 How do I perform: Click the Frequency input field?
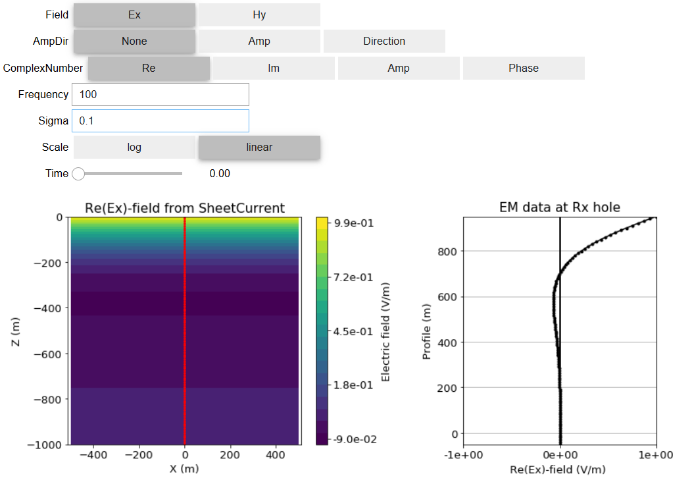pos(161,94)
